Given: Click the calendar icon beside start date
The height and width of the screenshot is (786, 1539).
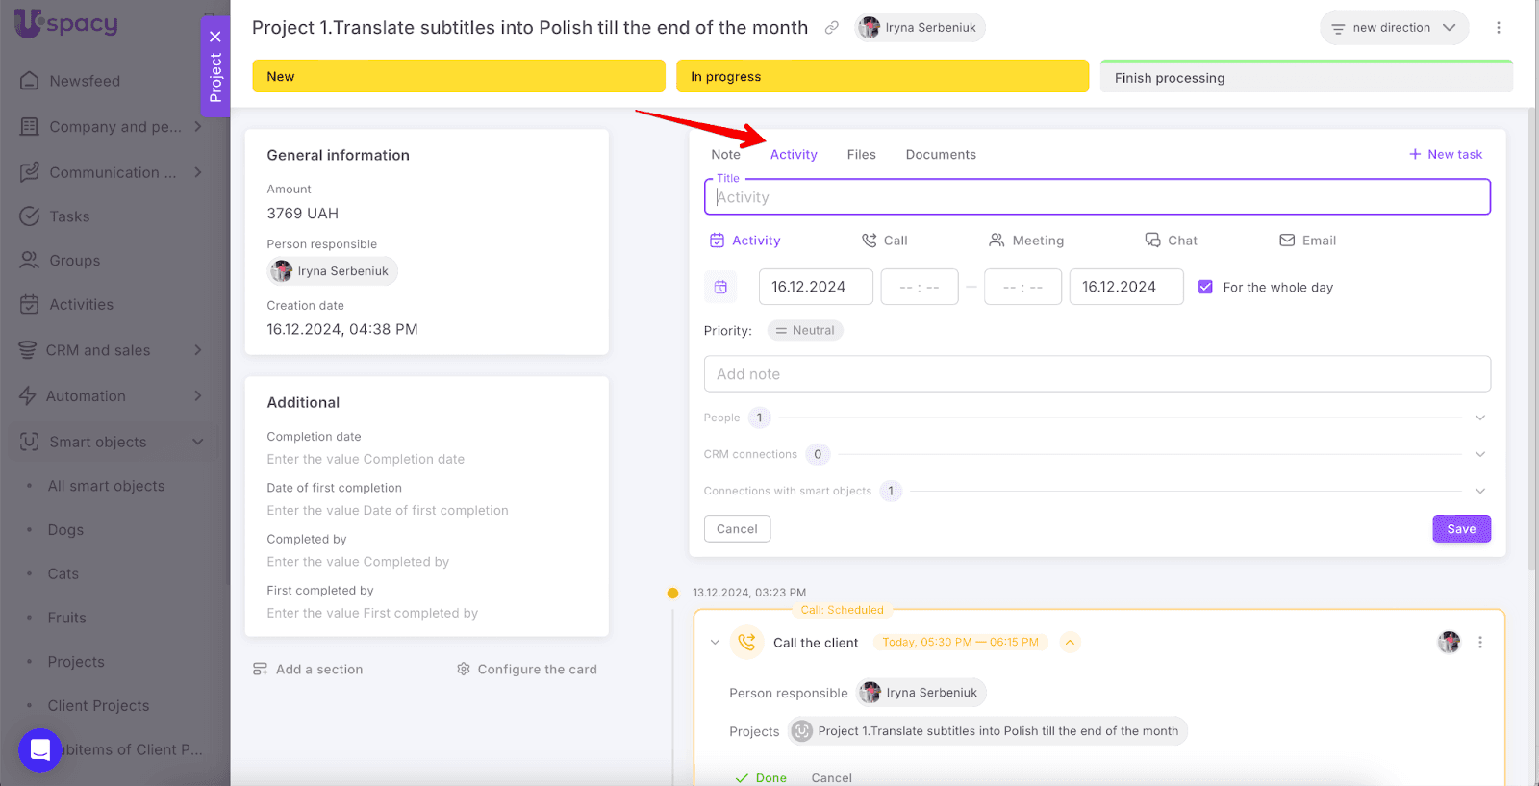Looking at the screenshot, I should (720, 287).
